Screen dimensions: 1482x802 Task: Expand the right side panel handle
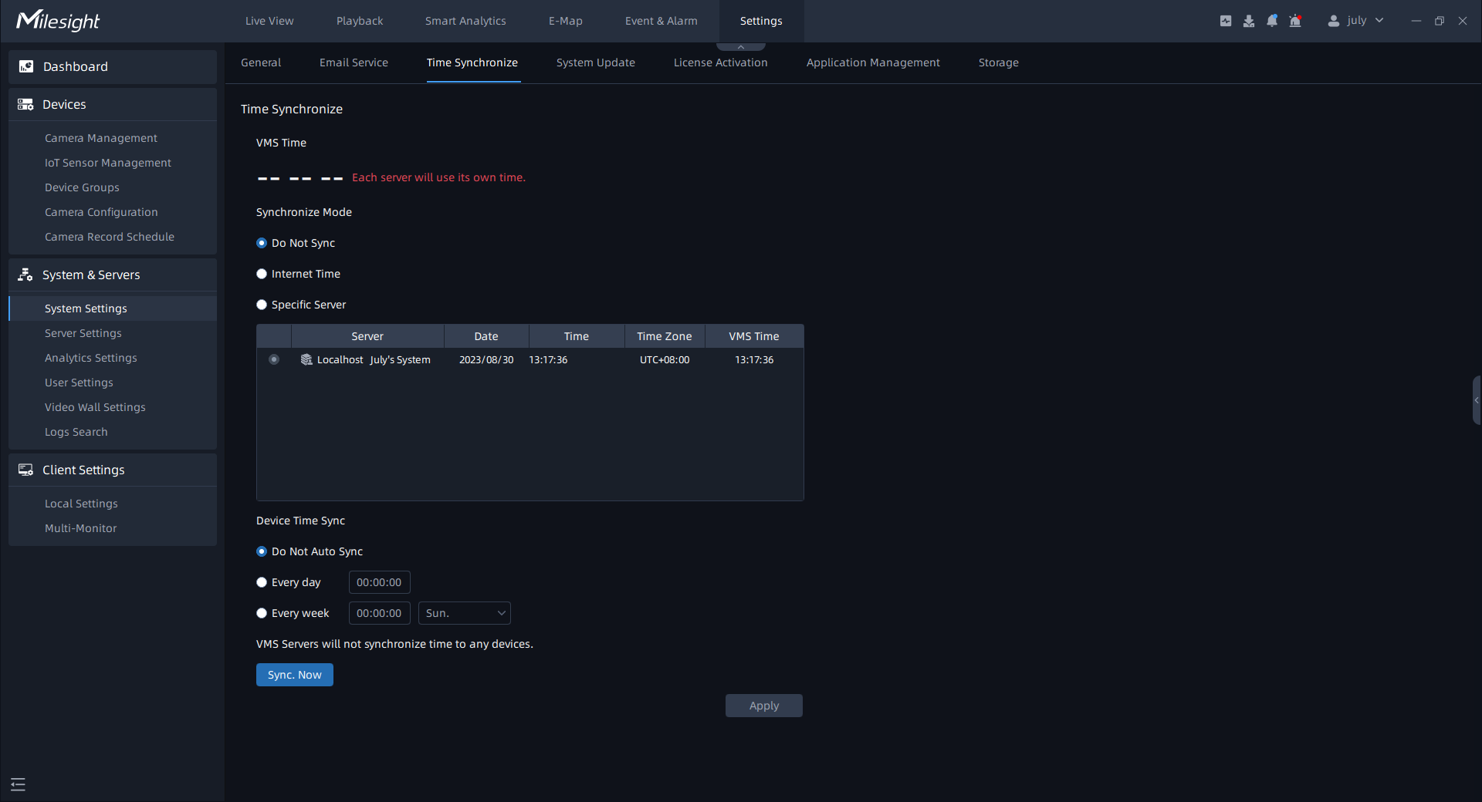1477,400
